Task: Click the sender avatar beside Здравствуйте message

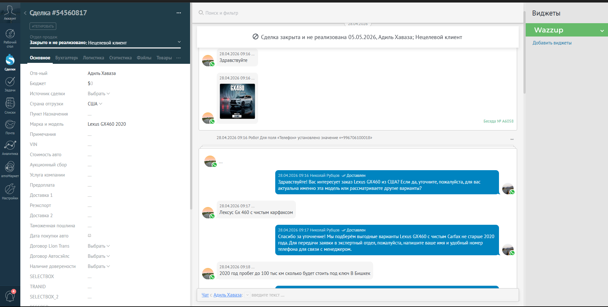Action: (208, 61)
